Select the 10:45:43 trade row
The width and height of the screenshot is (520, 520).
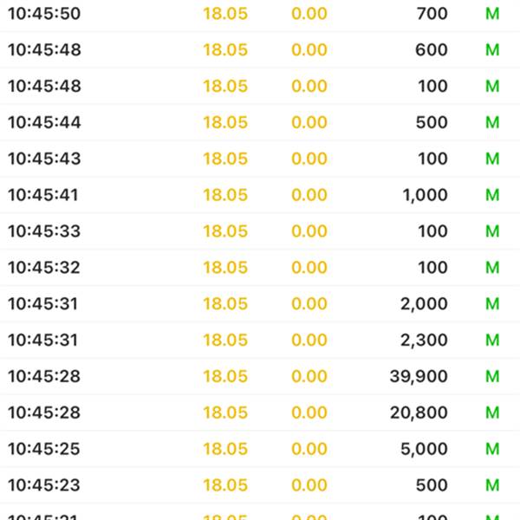pos(260,159)
